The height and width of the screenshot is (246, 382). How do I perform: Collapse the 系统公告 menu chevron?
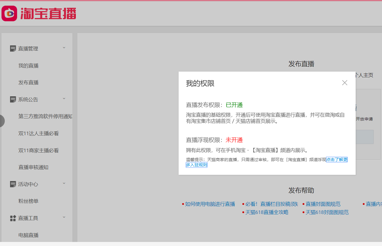64,99
